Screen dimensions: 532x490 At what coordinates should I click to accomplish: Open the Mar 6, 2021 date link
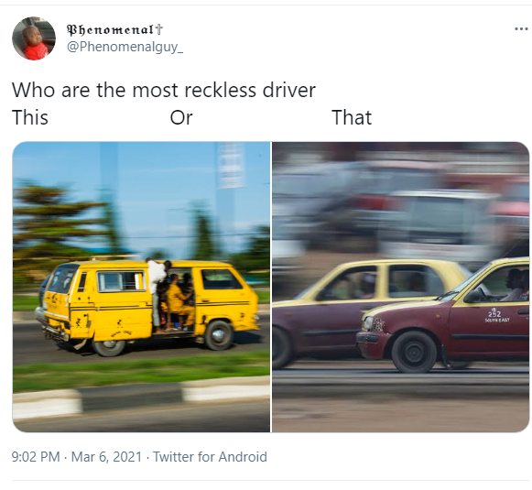[106, 457]
